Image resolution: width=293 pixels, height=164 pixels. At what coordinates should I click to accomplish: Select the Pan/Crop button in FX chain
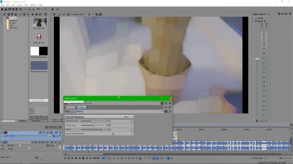[70, 108]
